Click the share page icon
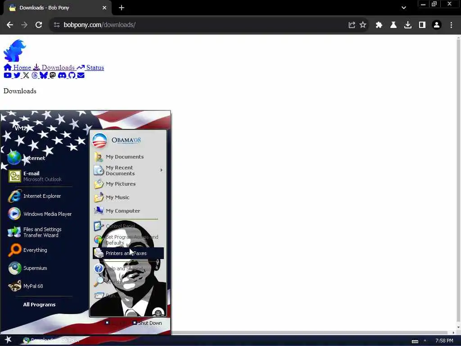Viewport: 461px width, 346px height. tap(352, 25)
